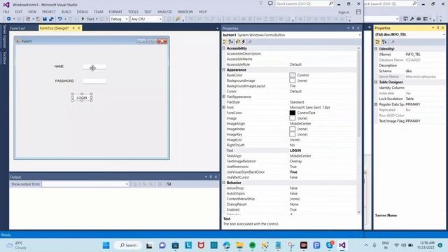The height and width of the screenshot is (252, 448).
Task: Select the Text property value LOGIN
Action: pyautogui.click(x=295, y=150)
